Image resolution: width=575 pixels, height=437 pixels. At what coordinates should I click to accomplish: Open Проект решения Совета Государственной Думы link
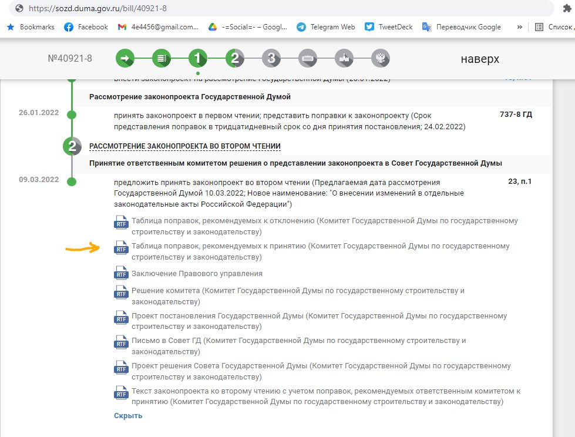pos(321,371)
